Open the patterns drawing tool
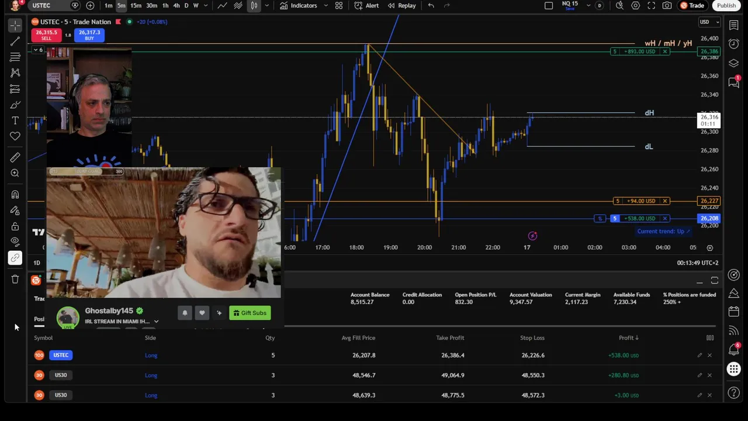The image size is (748, 421). (15, 73)
